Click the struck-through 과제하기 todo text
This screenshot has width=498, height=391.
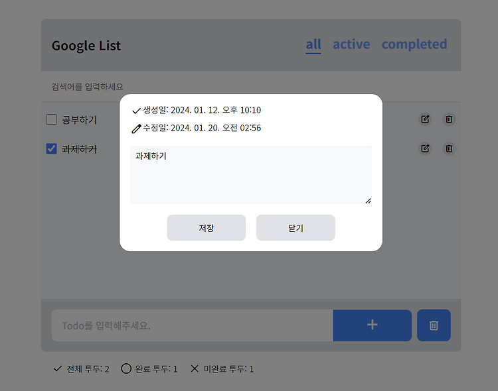coord(79,149)
